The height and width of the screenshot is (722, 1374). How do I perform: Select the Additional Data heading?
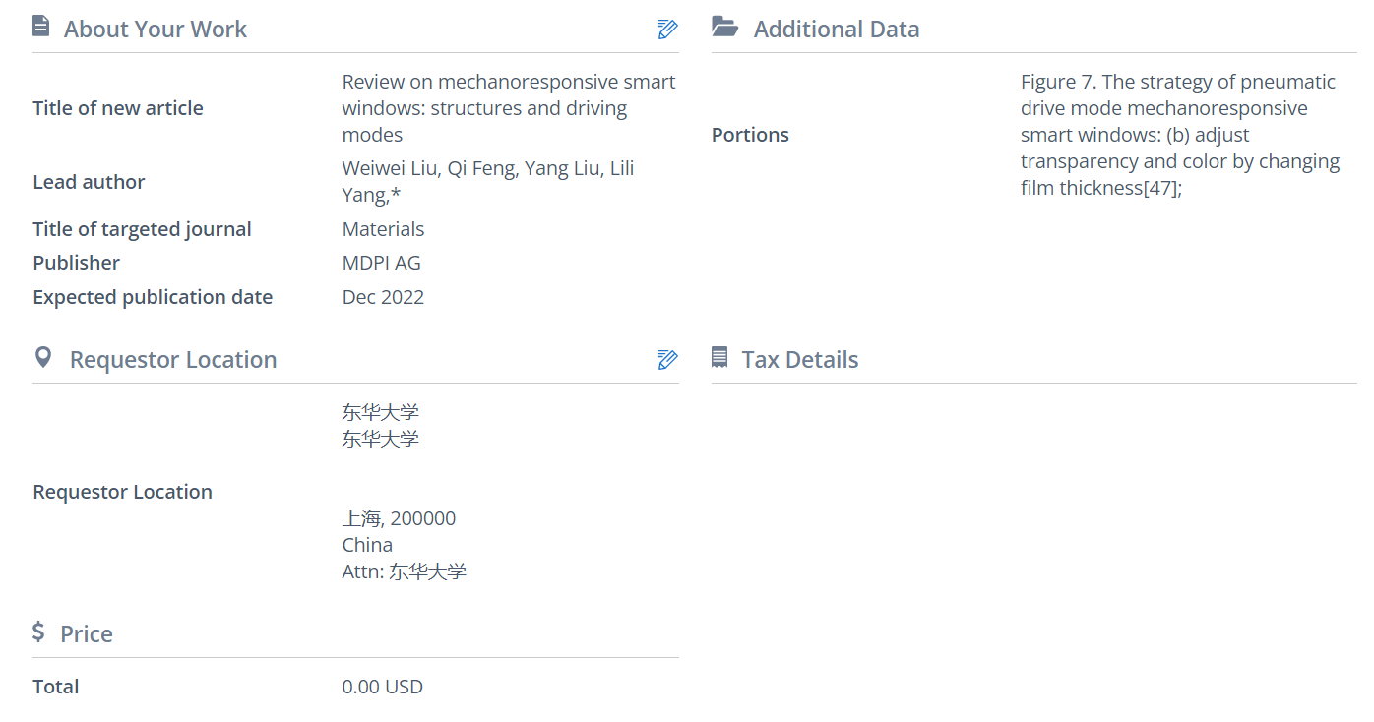coord(837,30)
